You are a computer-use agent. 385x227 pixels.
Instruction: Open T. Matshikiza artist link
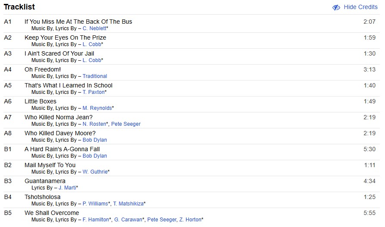(128, 204)
